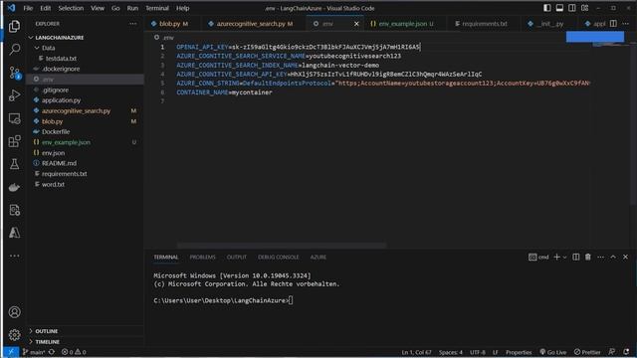This screenshot has width=637, height=358.
Task: Switch to OUTPUT panel tab
Action: click(237, 257)
